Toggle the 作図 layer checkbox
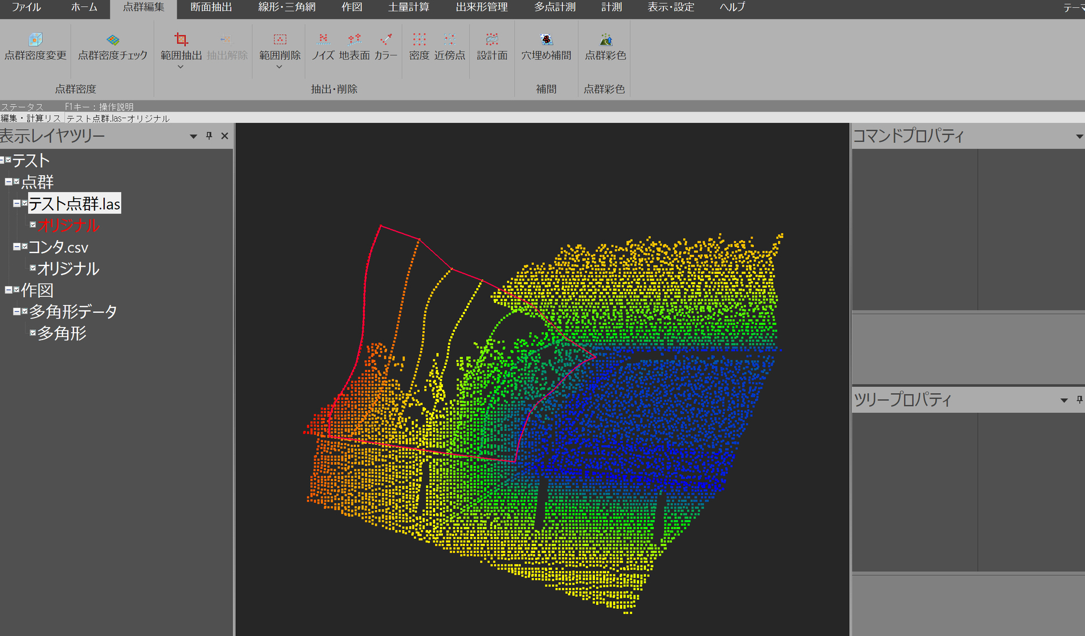This screenshot has height=636, width=1085. pyautogui.click(x=16, y=290)
